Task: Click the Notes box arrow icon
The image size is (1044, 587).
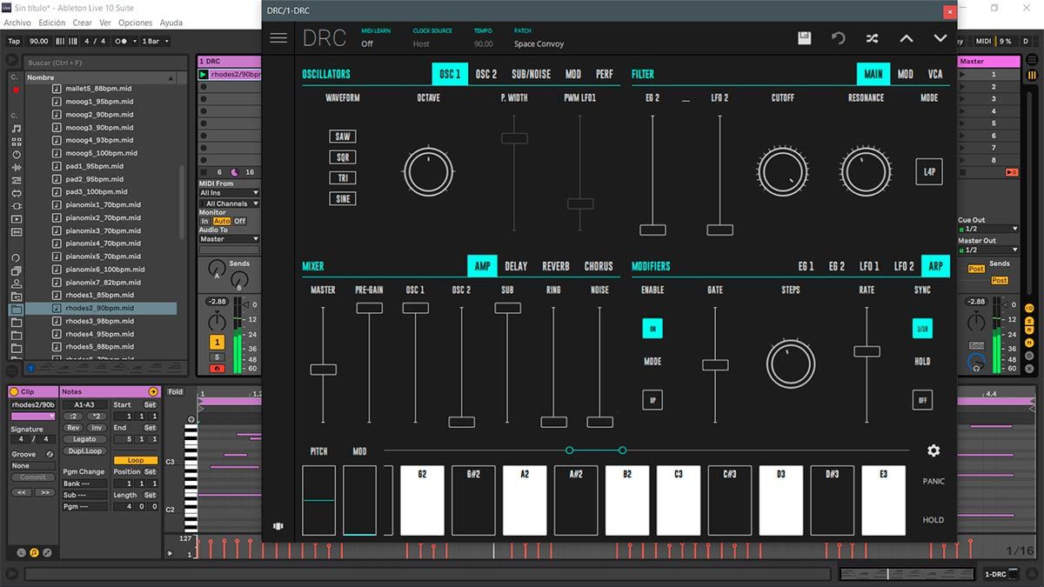Action: (x=154, y=392)
